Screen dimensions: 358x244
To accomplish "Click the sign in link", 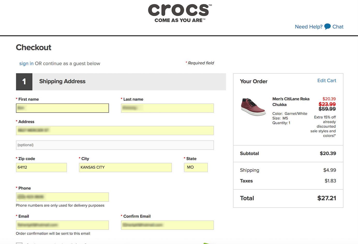I will (26, 63).
